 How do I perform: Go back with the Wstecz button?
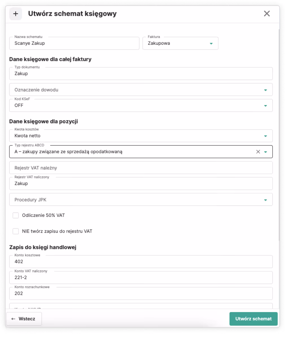[24, 319]
